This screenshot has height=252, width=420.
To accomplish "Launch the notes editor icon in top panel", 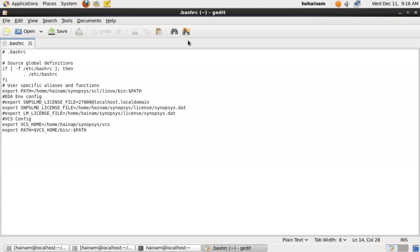I will [x=107, y=4].
